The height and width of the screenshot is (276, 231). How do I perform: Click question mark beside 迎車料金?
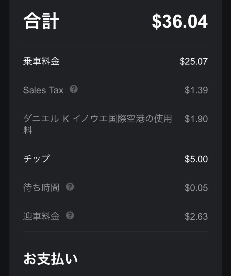pos(70,216)
